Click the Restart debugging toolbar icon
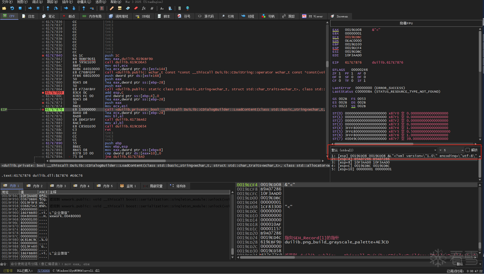484x274 pixels. 12,8
